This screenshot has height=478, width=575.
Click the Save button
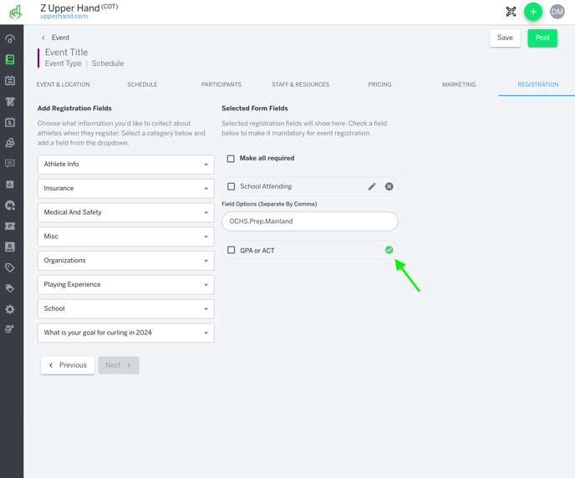[505, 38]
